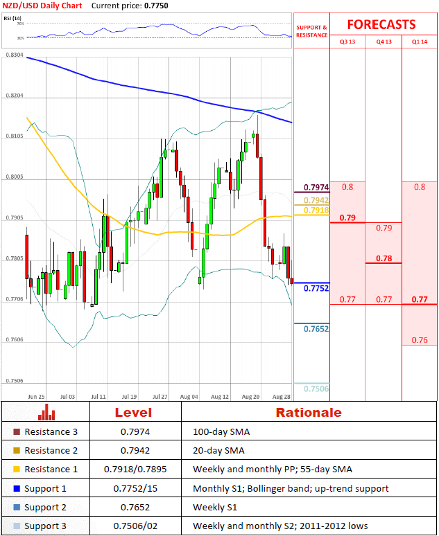Select the Support 2 row label
This screenshot has width=439, height=536.
45,508
